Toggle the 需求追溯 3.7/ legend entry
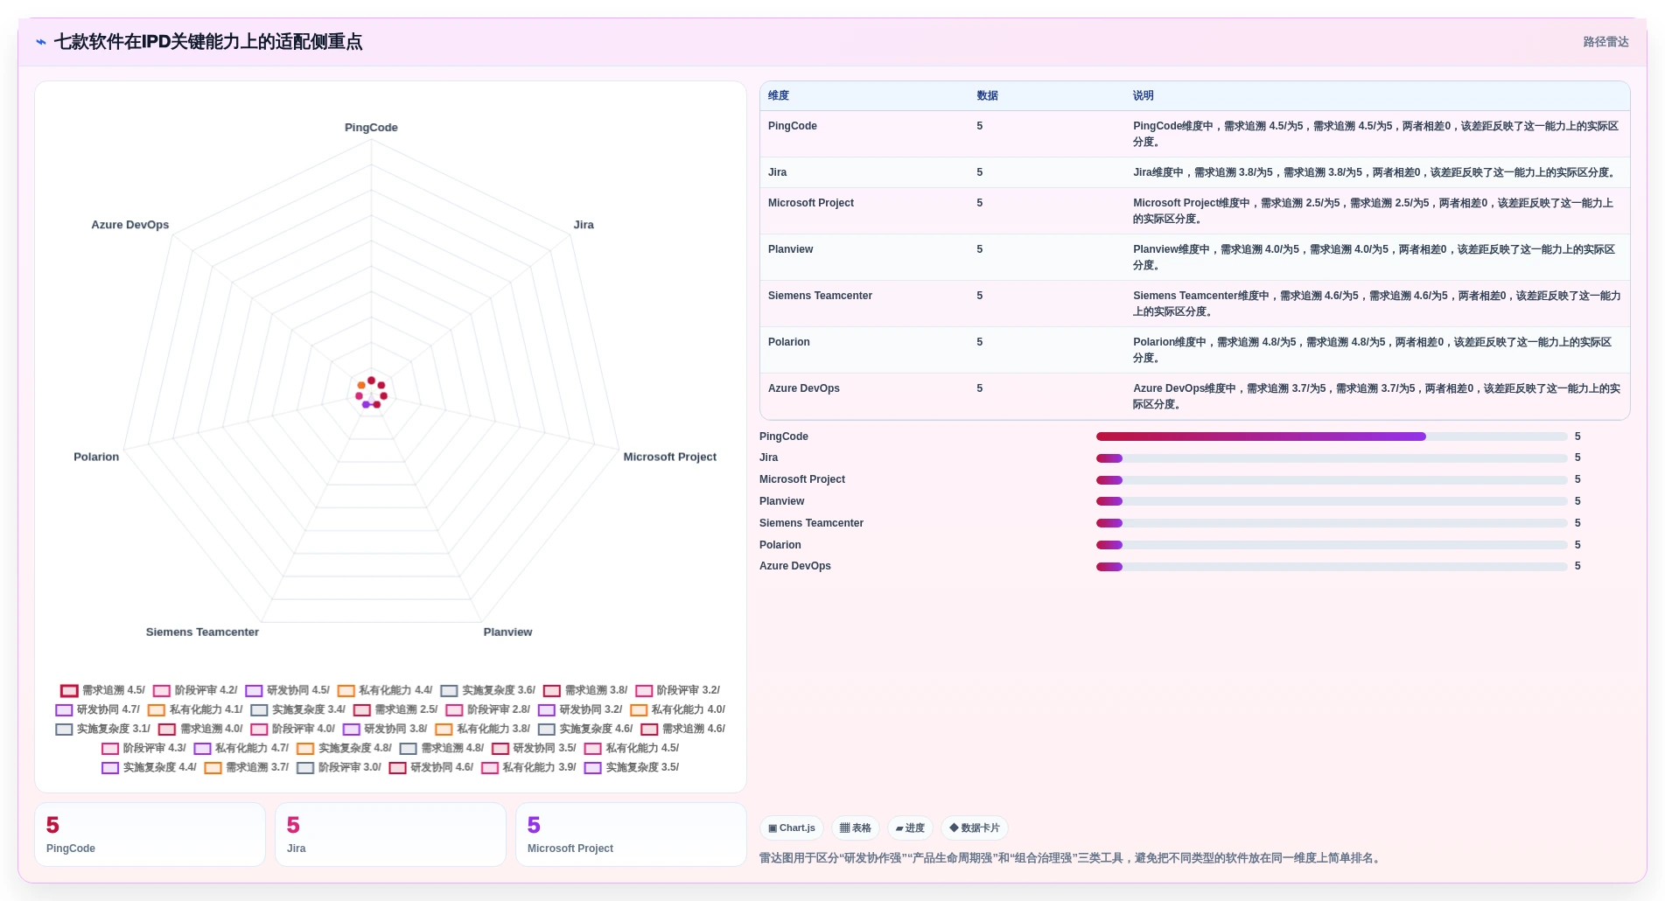This screenshot has width=1665, height=901. click(247, 767)
